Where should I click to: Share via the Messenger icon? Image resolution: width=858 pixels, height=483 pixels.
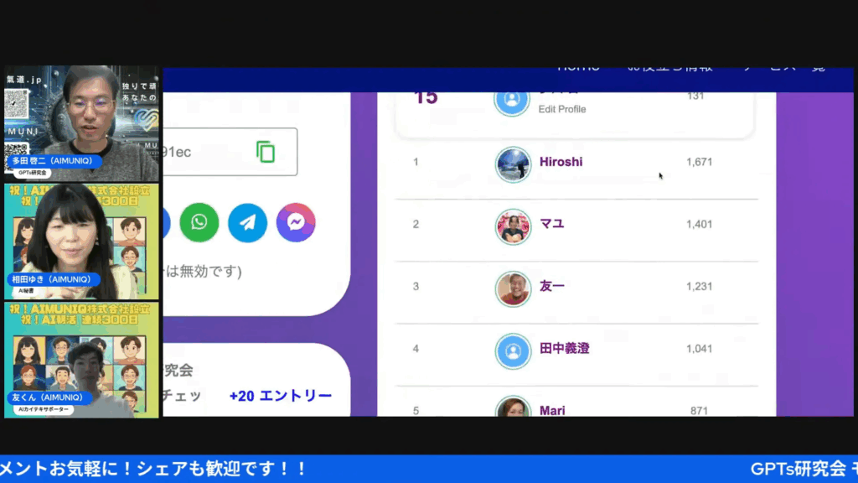(x=296, y=222)
